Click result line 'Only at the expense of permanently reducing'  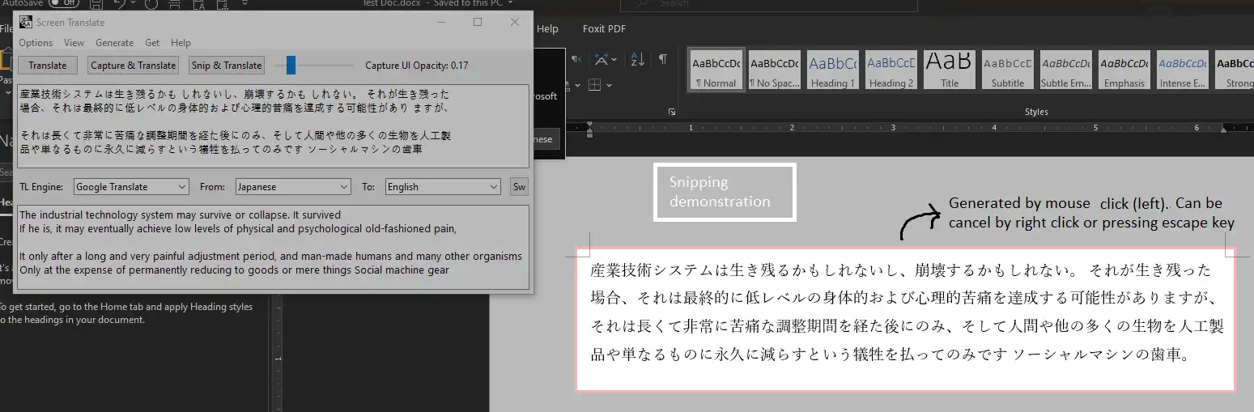tap(234, 270)
